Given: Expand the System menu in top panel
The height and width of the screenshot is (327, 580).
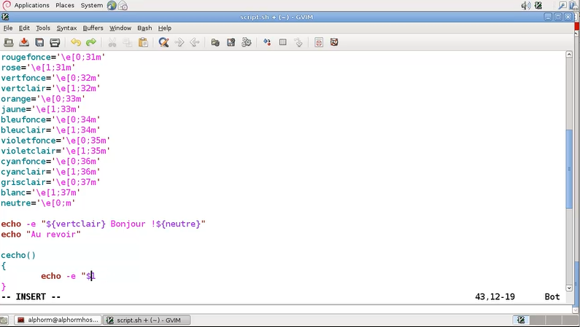Looking at the screenshot, I should (x=91, y=5).
